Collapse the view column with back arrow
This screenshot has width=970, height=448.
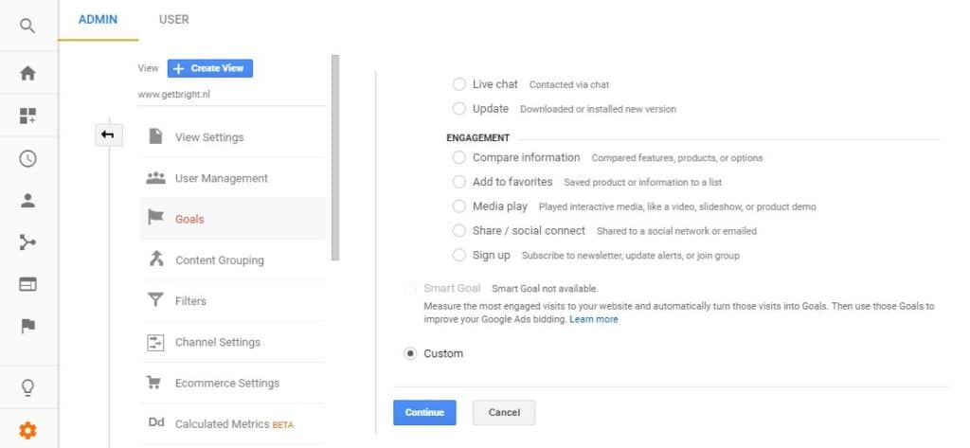click(x=107, y=135)
